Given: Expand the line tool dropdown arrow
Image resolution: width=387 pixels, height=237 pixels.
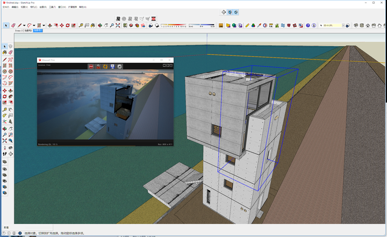Looking at the screenshot, I should point(24,25).
